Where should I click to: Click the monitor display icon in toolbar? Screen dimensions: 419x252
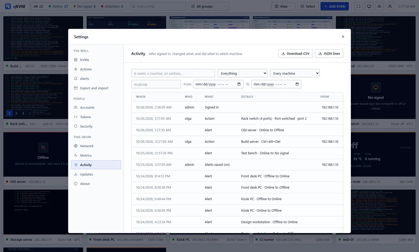point(369,6)
